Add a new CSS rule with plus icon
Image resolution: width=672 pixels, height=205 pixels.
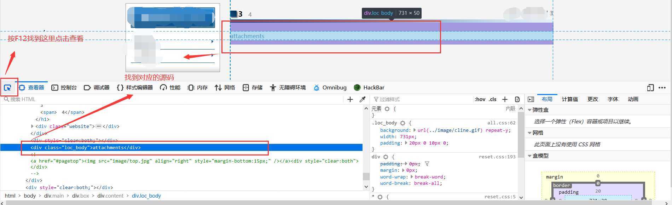[x=505, y=99]
